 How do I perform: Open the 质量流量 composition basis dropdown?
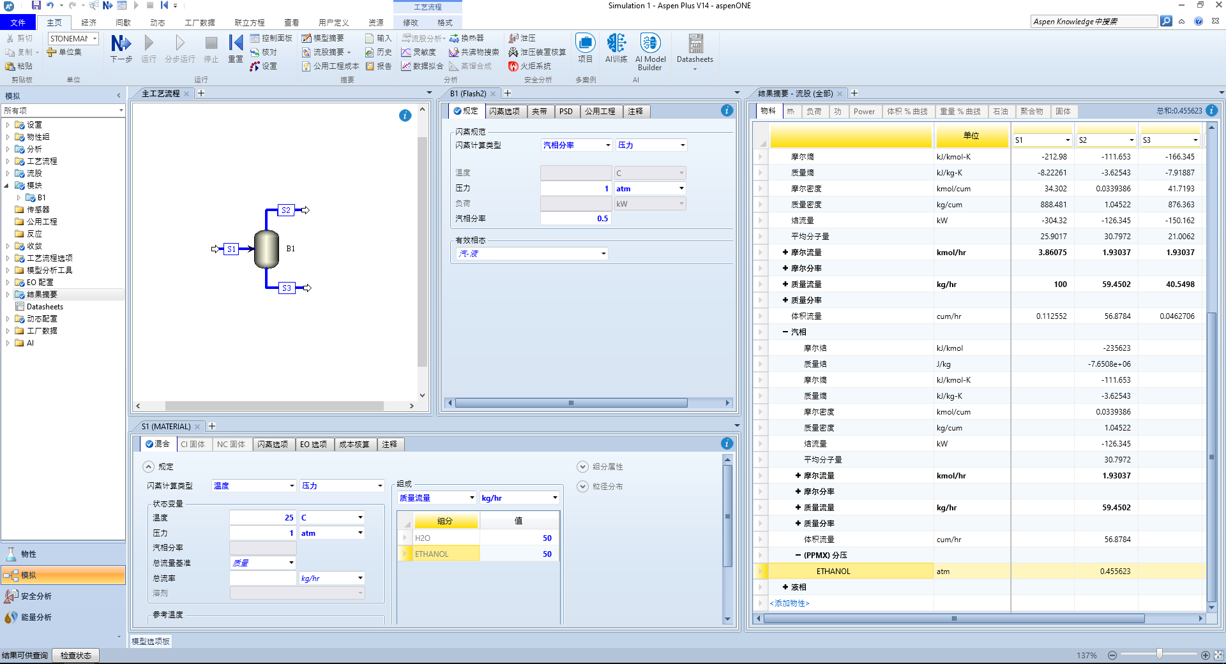pos(472,498)
